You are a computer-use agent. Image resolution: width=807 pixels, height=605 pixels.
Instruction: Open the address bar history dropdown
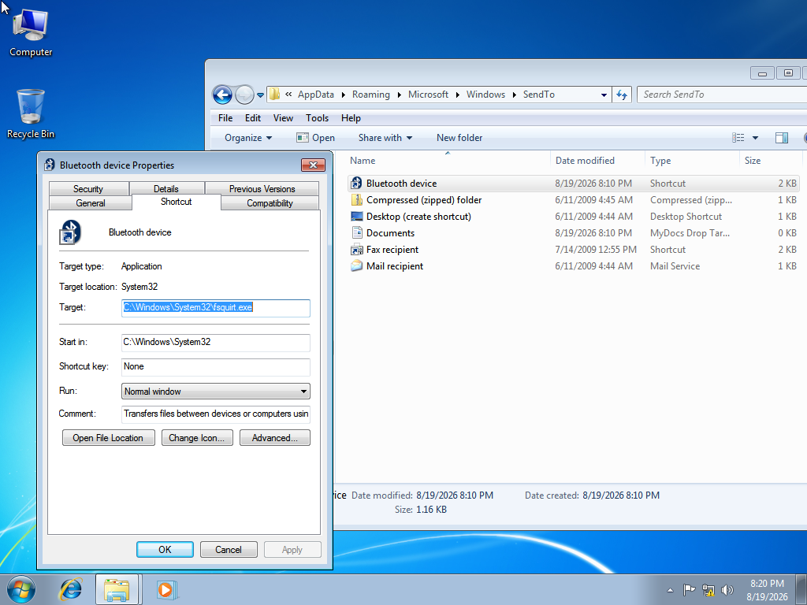(x=604, y=95)
